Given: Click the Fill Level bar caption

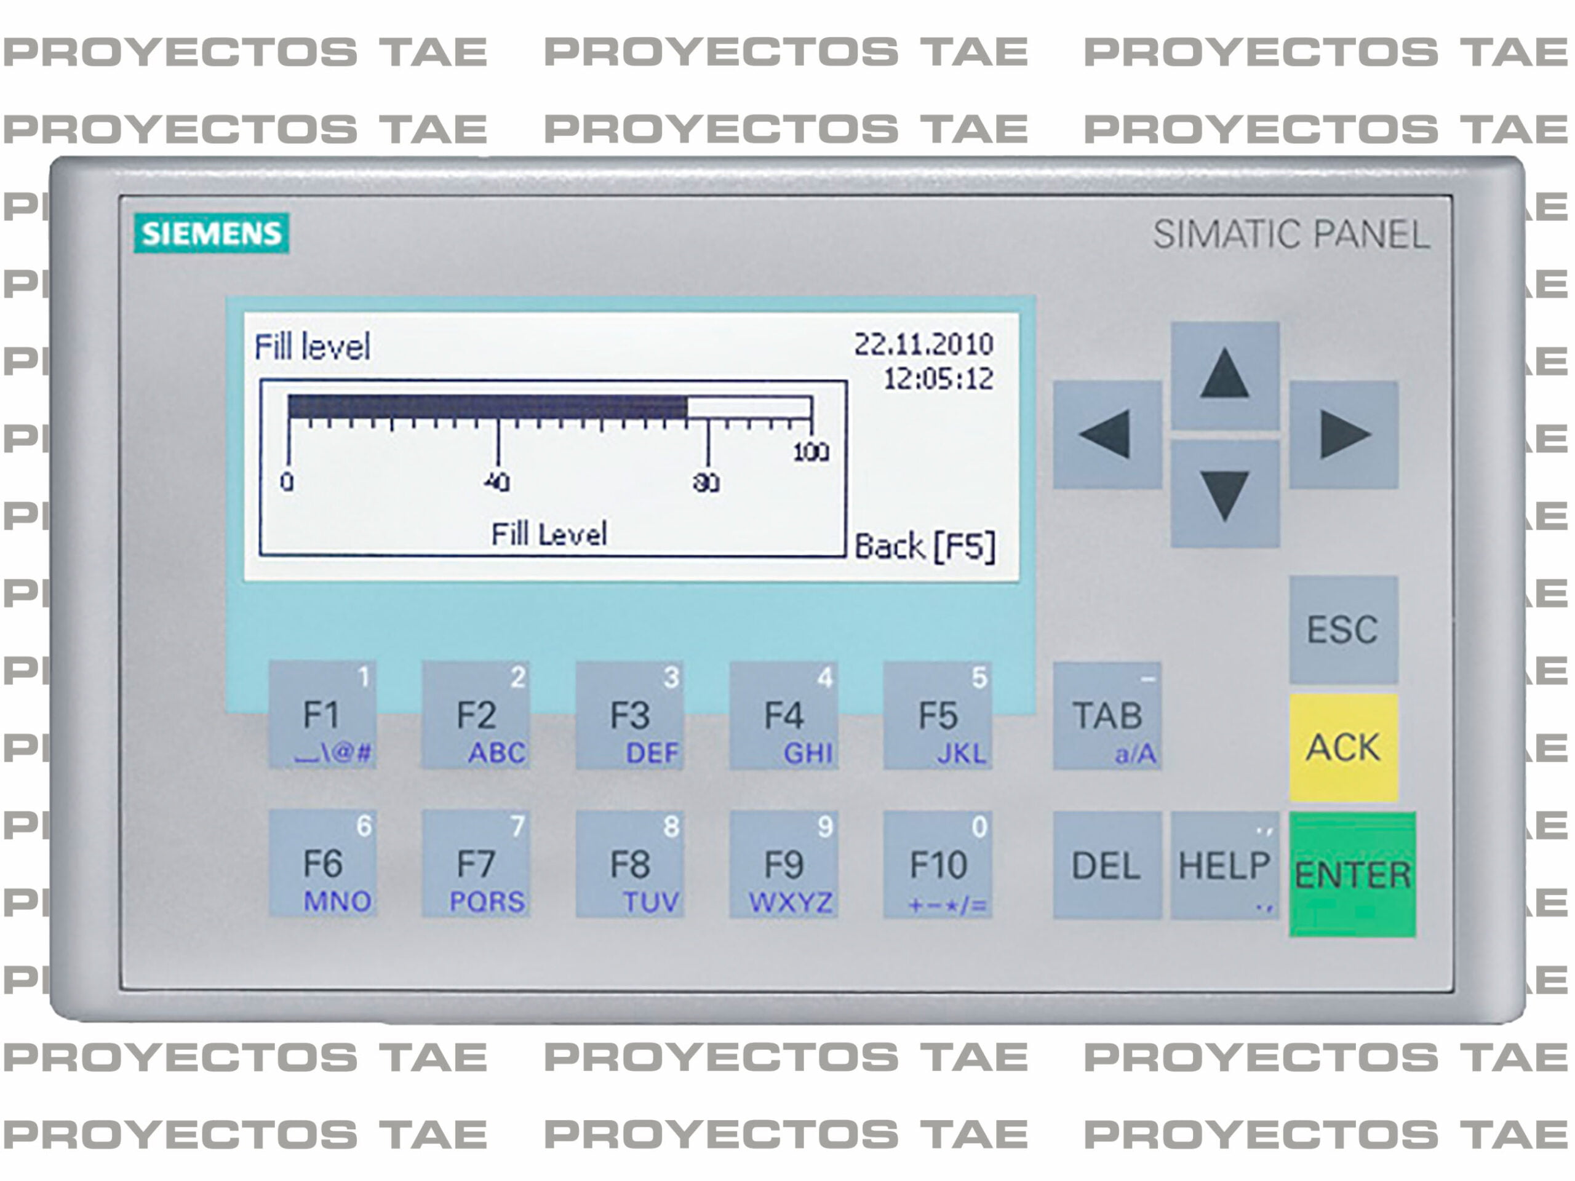Looking at the screenshot, I should point(549,534).
